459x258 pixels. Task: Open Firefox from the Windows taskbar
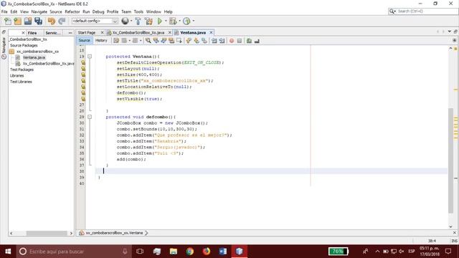click(x=207, y=252)
